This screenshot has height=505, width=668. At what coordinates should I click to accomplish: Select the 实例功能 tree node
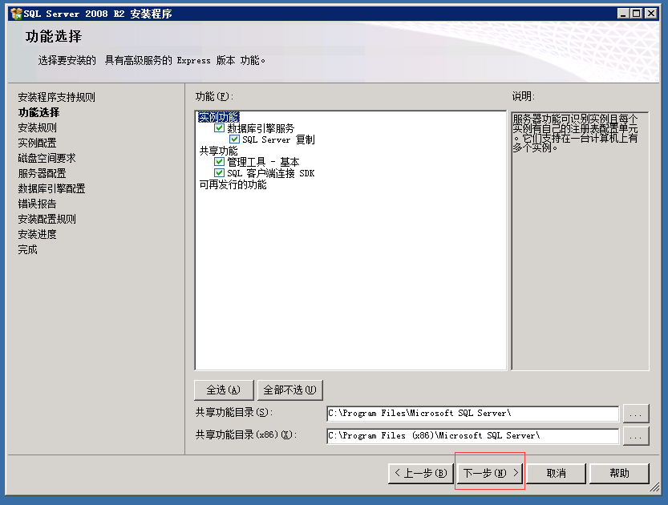[x=219, y=117]
